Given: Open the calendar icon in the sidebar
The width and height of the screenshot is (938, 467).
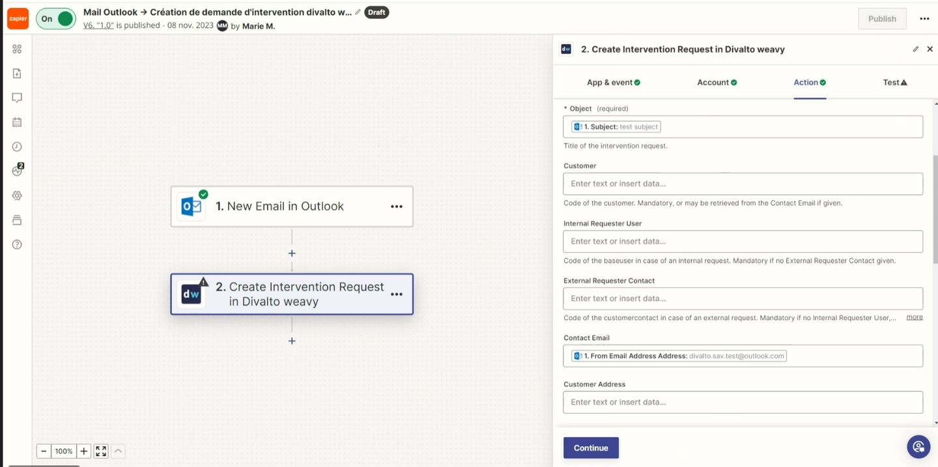Looking at the screenshot, I should 17,122.
